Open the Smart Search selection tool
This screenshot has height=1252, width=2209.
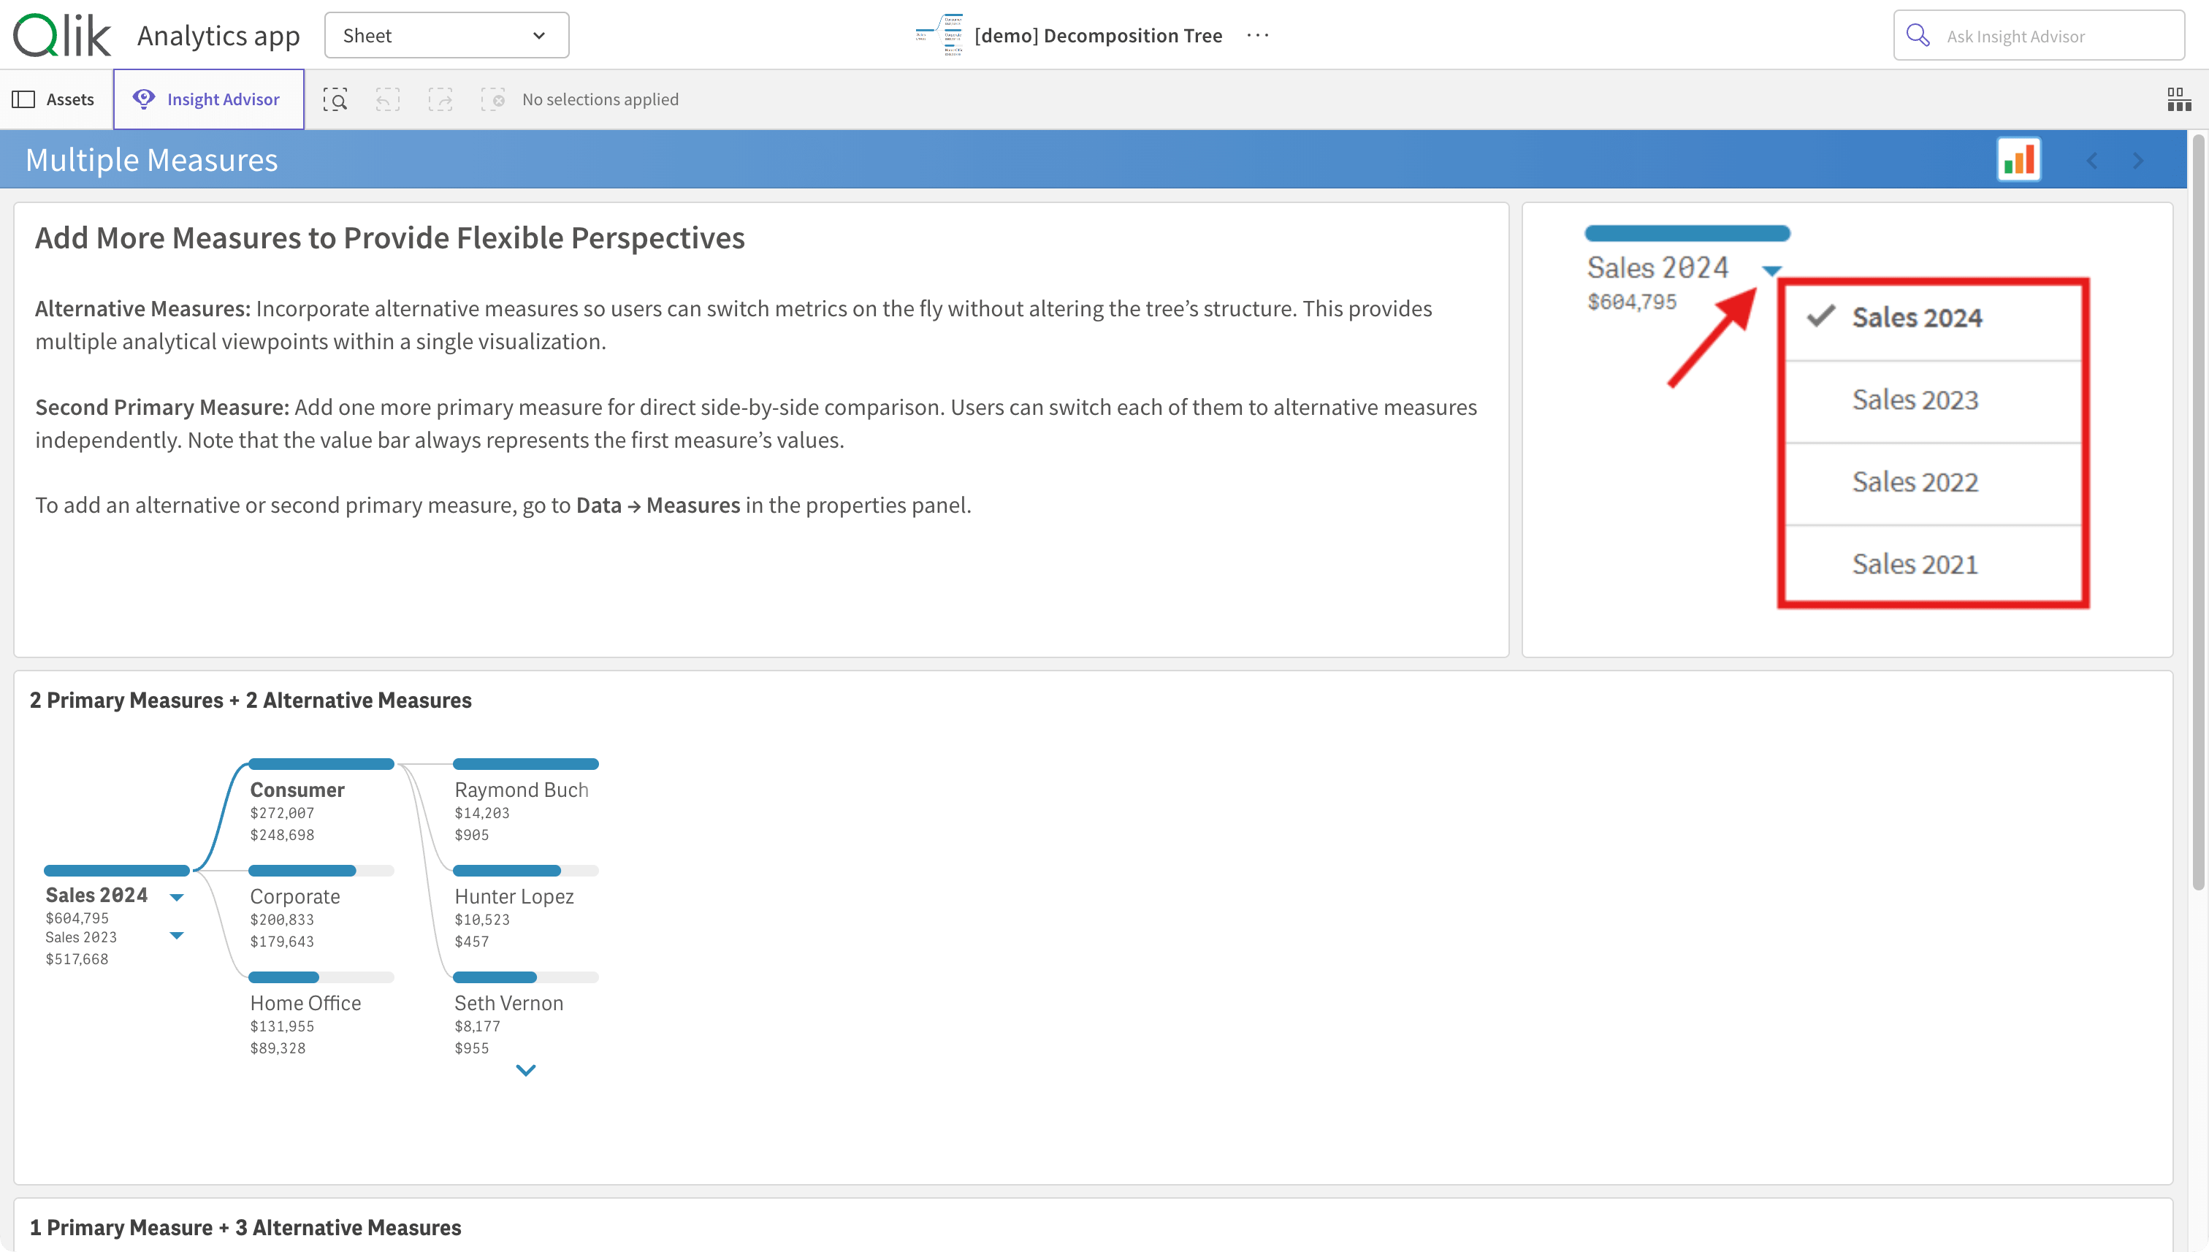tap(335, 100)
